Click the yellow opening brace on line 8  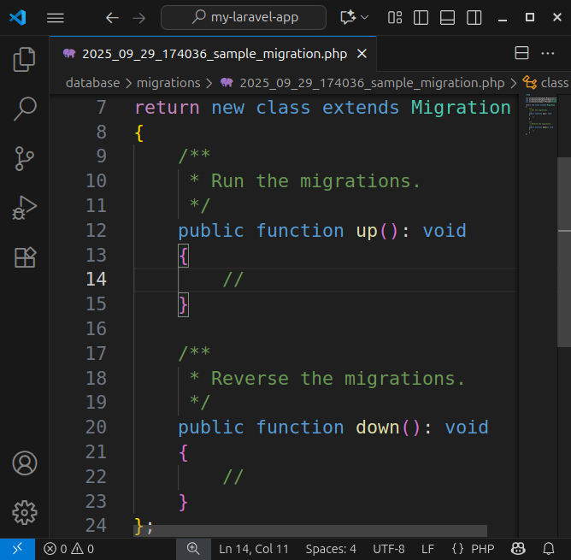(x=138, y=133)
